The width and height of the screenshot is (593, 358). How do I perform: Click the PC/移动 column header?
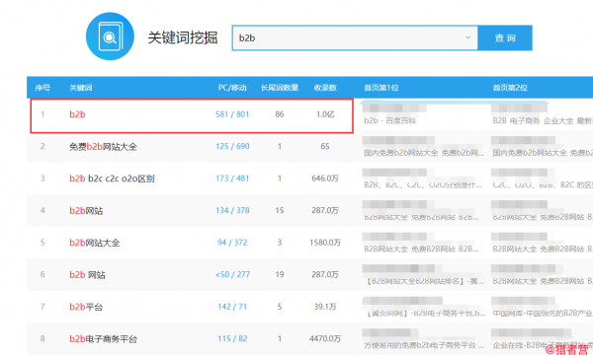(232, 88)
